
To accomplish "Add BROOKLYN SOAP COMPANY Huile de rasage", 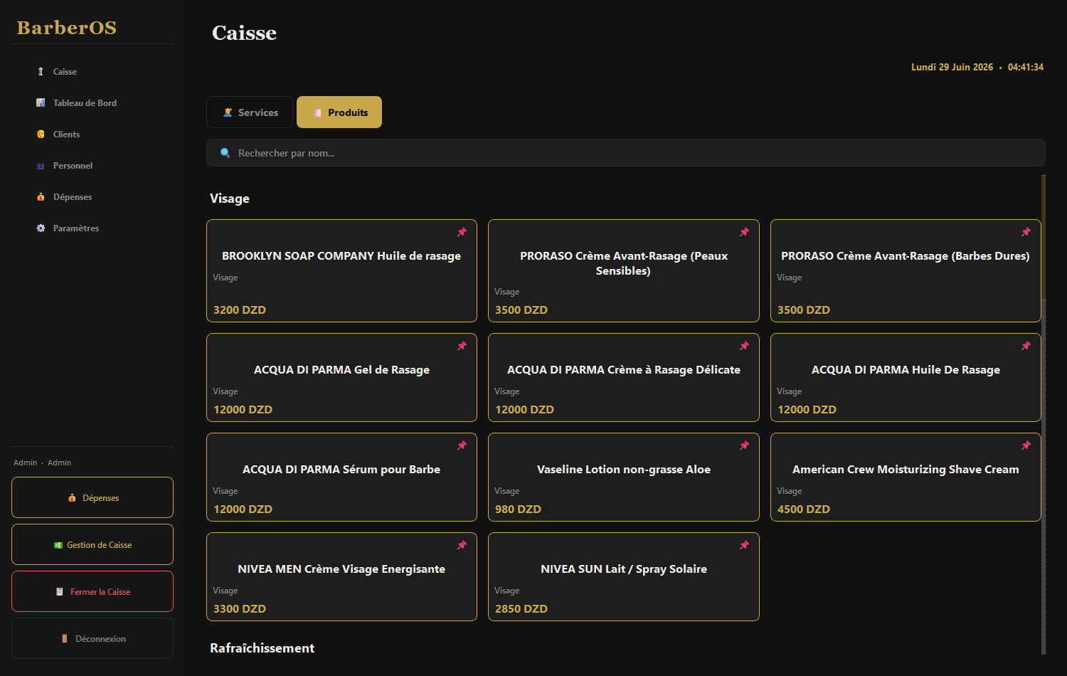I will 341,271.
